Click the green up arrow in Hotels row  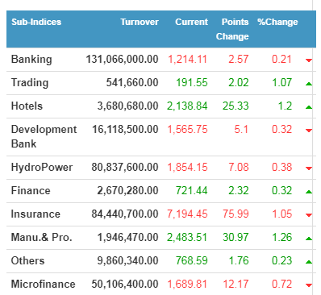(309, 107)
